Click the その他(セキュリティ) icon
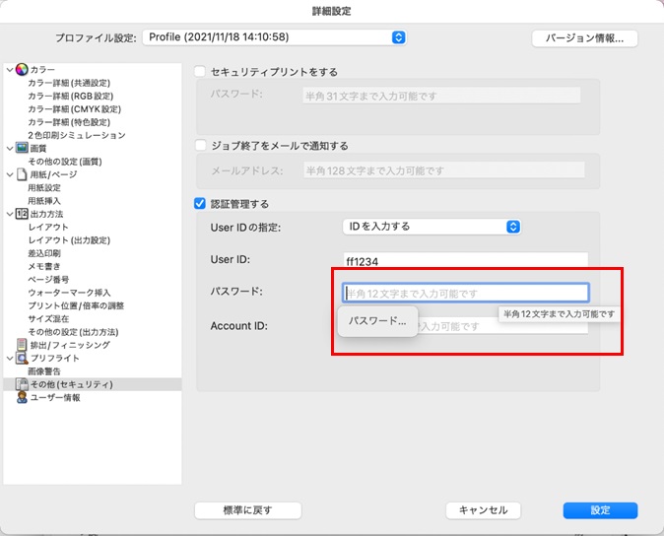Image resolution: width=664 pixels, height=536 pixels. (x=22, y=384)
